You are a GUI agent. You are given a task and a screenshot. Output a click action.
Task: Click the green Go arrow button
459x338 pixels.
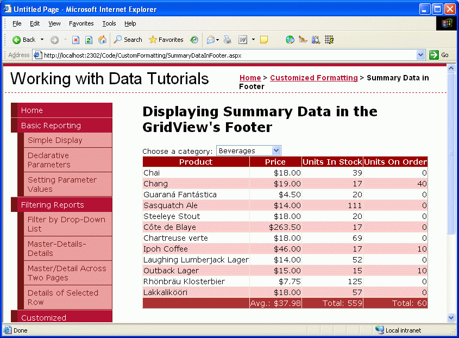tap(433, 55)
